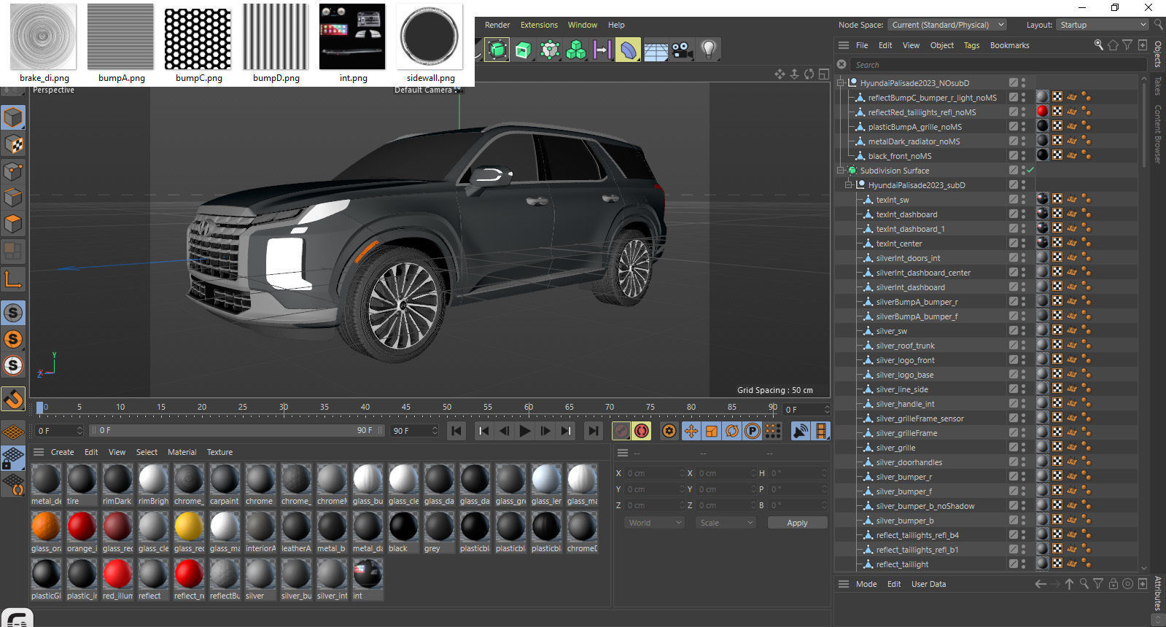Select the Bend deformer icon
Viewport: 1166px width, 627px height.
pyautogui.click(x=628, y=50)
